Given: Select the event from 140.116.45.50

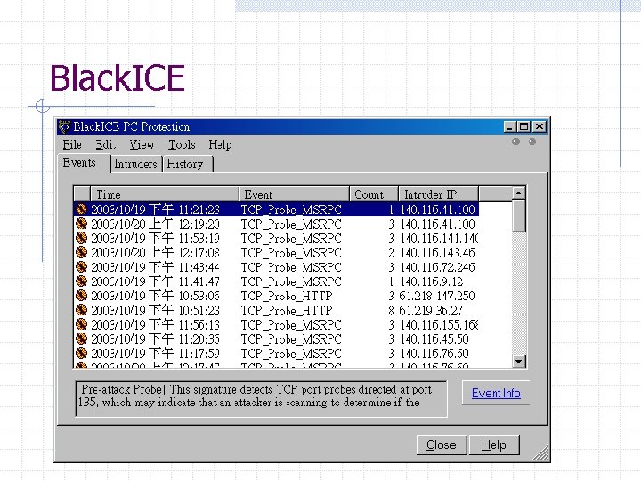Looking at the screenshot, I should click(276, 339).
